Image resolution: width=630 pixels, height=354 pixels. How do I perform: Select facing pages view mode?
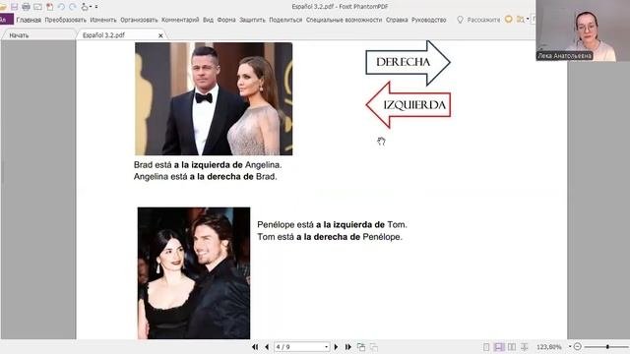(512, 347)
